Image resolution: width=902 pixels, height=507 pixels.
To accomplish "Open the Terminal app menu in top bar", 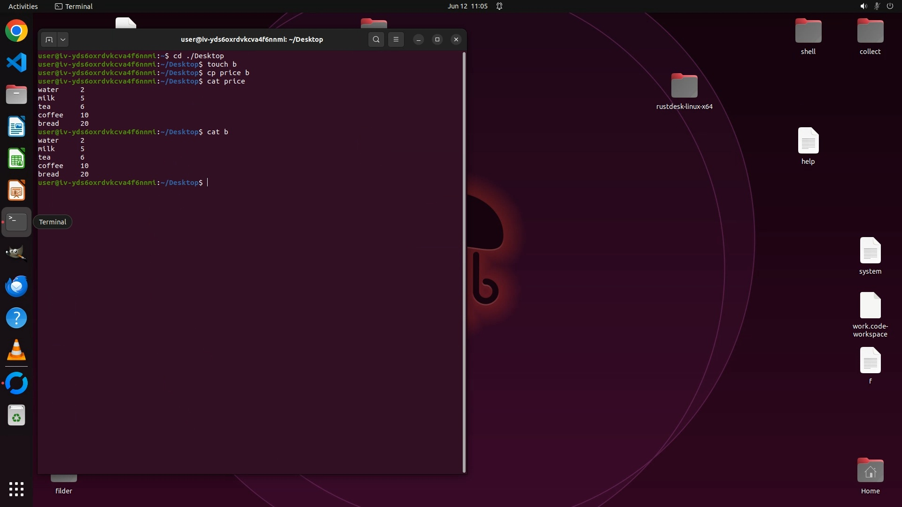I will pos(74,6).
